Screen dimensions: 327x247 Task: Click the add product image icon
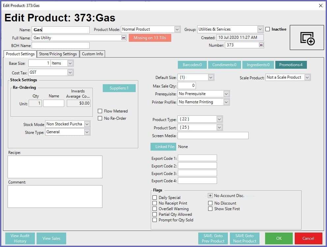click(307, 38)
